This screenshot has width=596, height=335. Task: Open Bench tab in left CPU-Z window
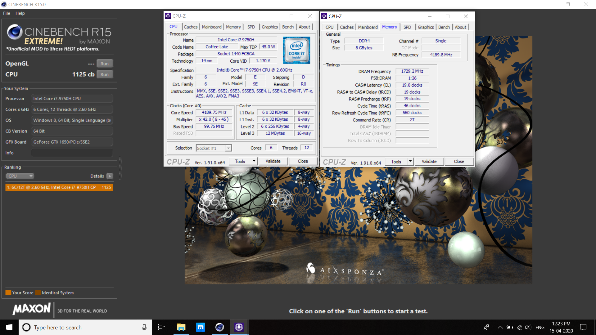pyautogui.click(x=288, y=27)
